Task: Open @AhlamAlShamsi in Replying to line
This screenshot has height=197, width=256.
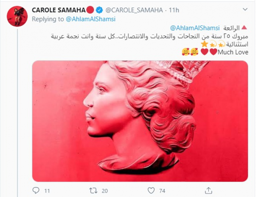Action: click(x=91, y=19)
